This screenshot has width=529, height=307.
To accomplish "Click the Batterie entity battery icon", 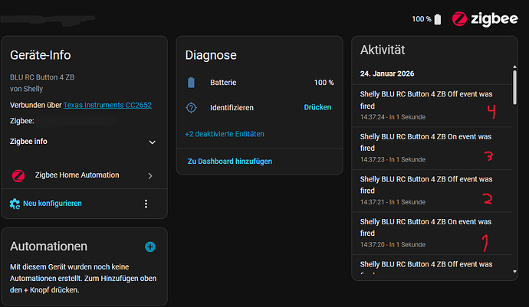I will (x=192, y=82).
